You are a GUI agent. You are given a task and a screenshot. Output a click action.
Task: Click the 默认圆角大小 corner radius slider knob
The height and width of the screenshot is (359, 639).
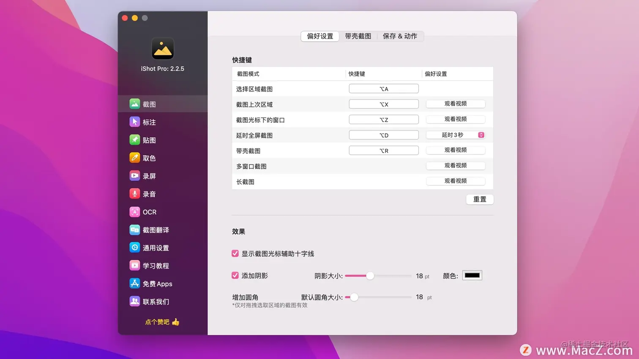(354, 297)
